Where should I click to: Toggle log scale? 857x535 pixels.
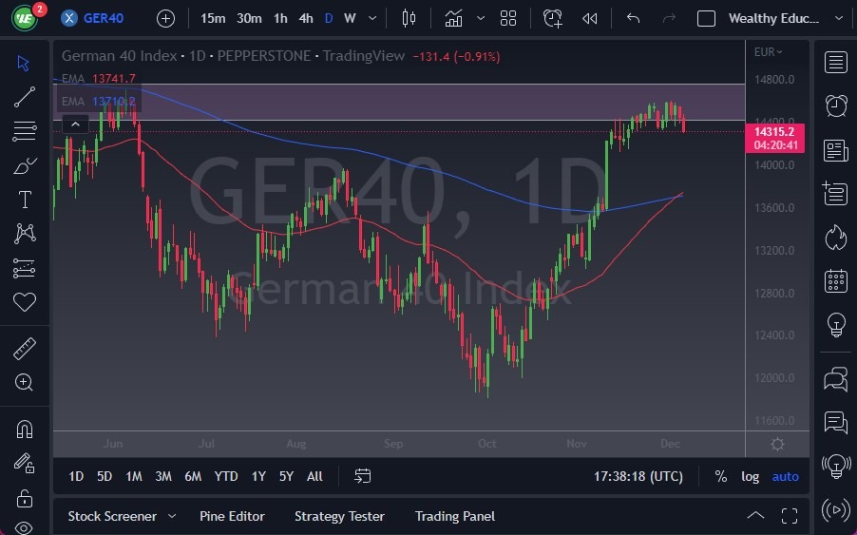coord(750,476)
